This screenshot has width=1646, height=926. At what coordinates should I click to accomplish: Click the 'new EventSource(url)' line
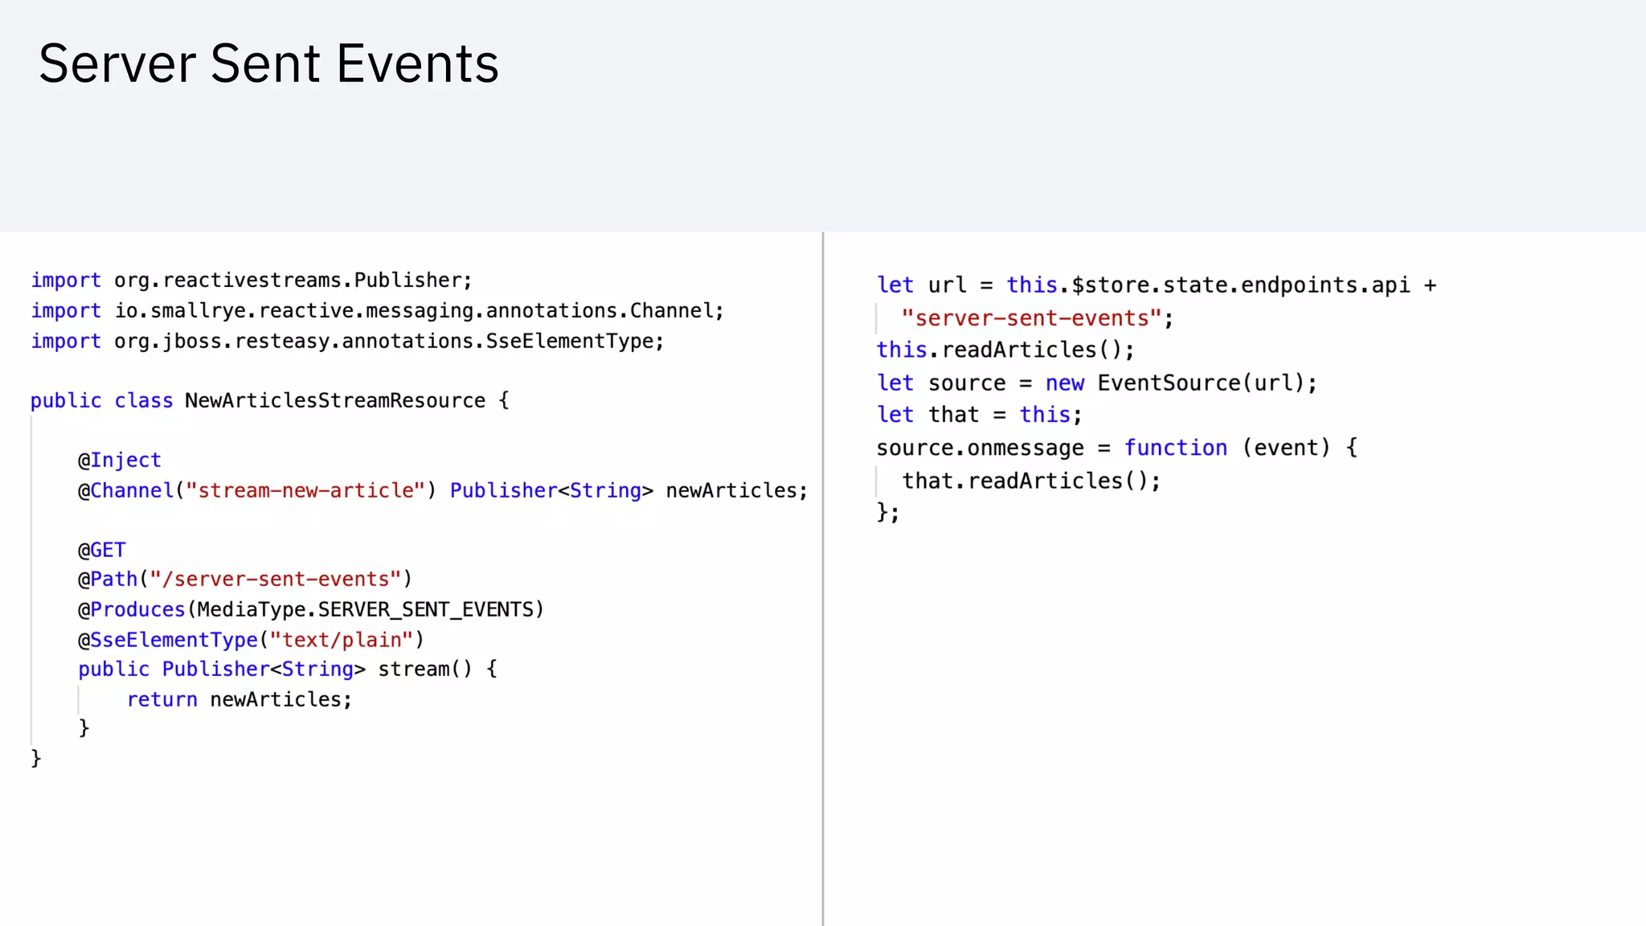pos(1097,383)
